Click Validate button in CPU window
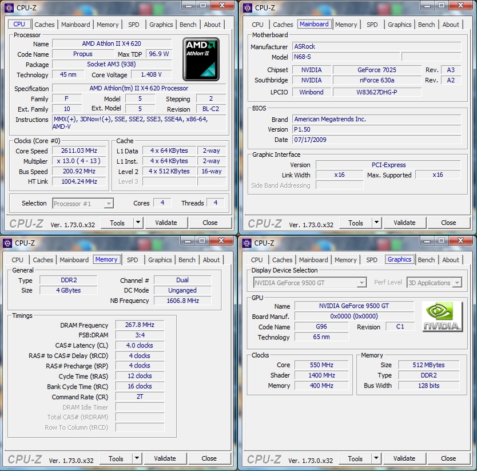477x471 pixels. click(x=166, y=223)
